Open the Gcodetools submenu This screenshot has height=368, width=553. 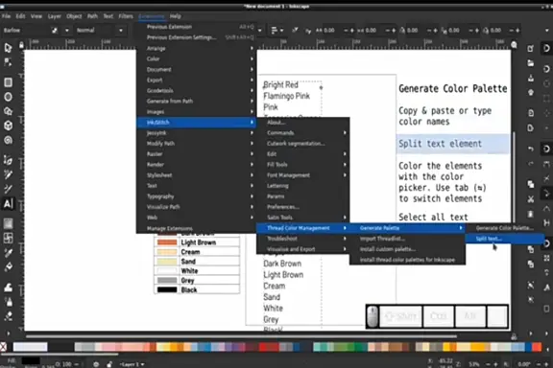(x=196, y=90)
